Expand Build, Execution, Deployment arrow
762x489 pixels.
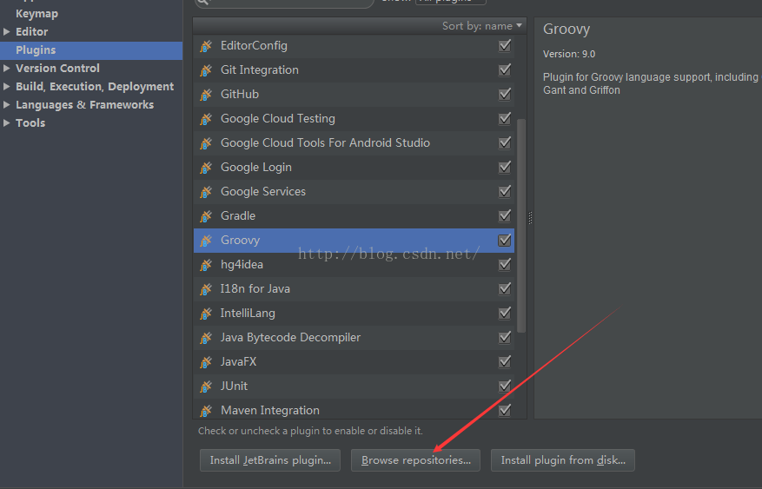click(x=6, y=87)
